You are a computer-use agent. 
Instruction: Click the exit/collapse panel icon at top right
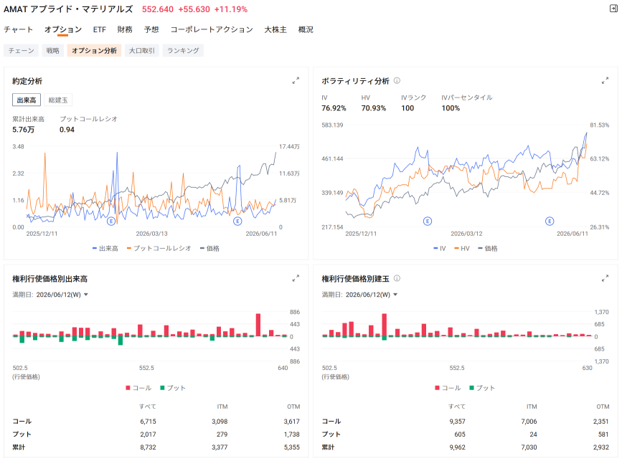pyautogui.click(x=613, y=9)
